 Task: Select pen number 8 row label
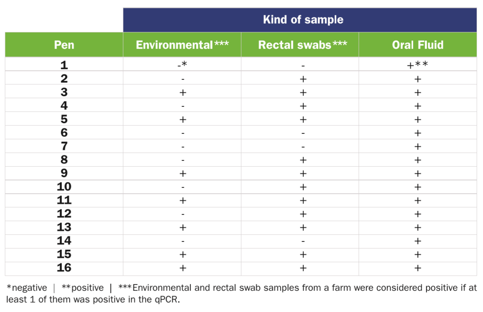[64, 160]
